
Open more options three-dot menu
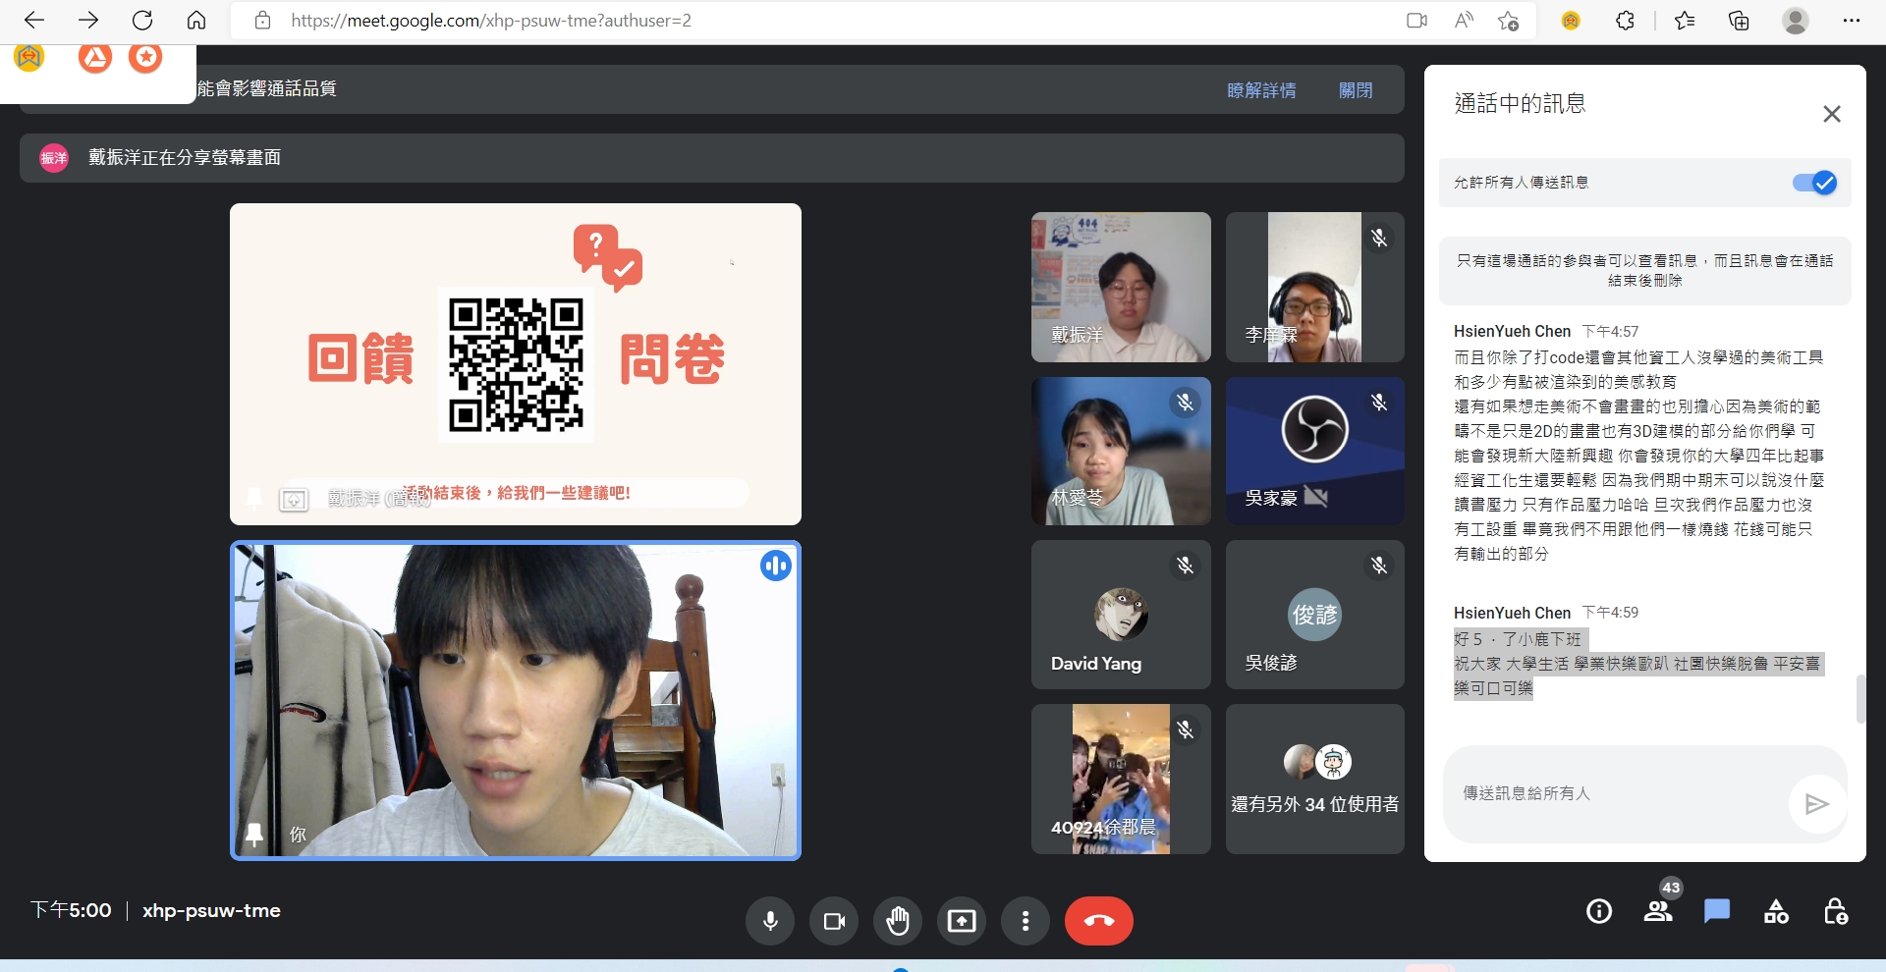(x=1026, y=921)
